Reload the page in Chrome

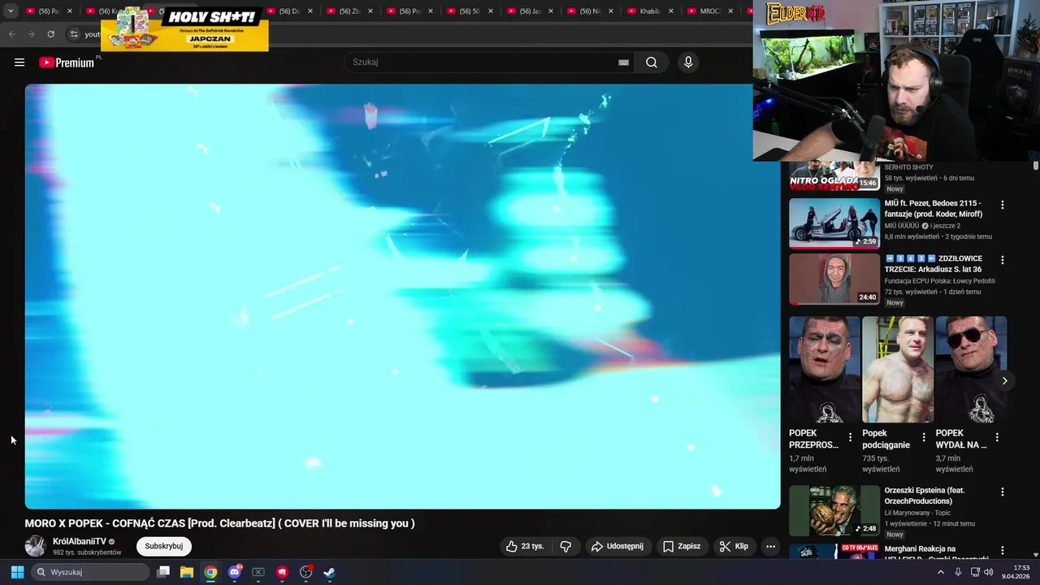pyautogui.click(x=51, y=34)
